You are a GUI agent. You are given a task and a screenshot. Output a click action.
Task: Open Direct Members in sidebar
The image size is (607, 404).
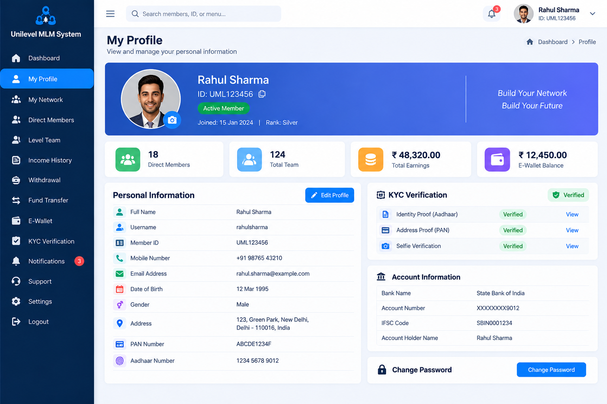click(x=47, y=120)
